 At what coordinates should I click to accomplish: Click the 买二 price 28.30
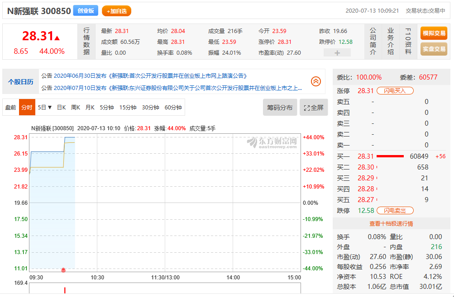366,167
